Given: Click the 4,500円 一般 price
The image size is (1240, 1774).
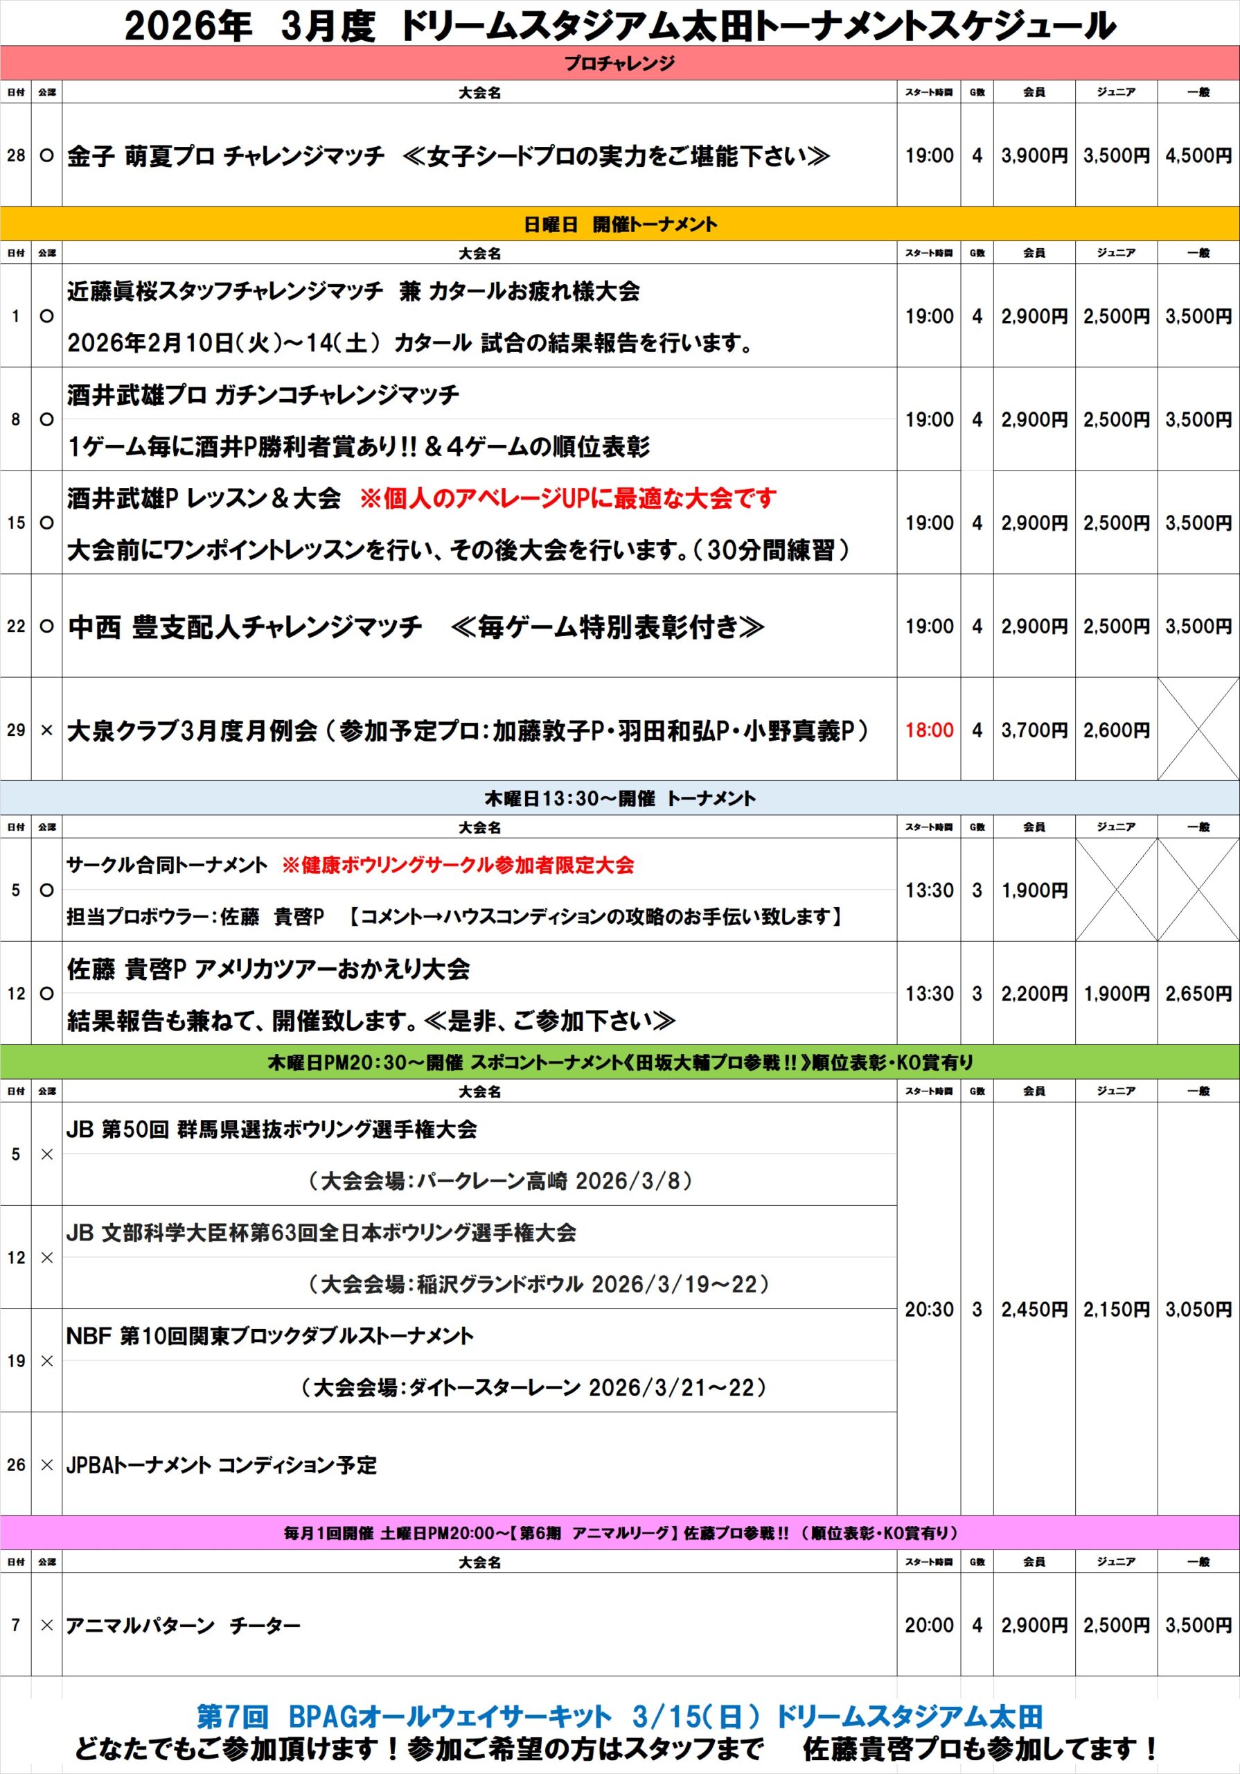Looking at the screenshot, I should (x=1198, y=155).
